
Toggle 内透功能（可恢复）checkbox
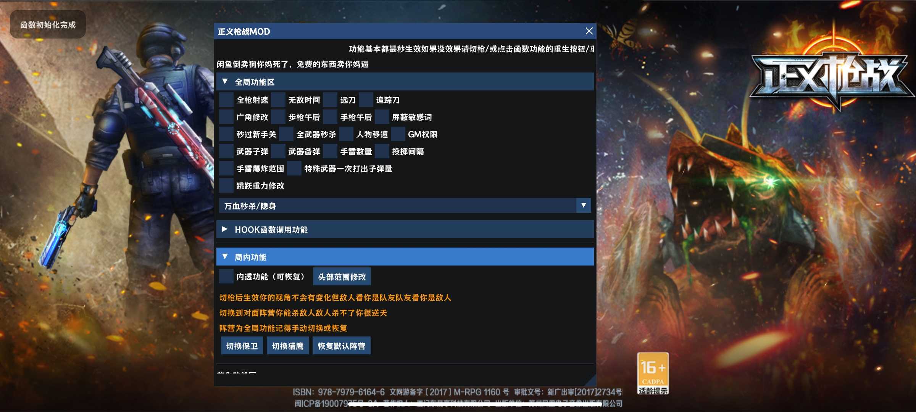pos(226,277)
